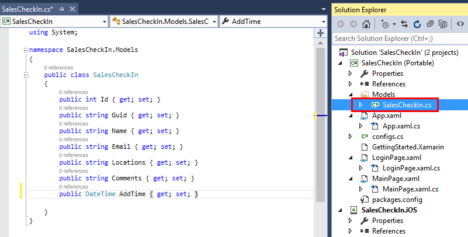Select LoginPage.xaml.cs file
This screenshot has width=468, height=237.
[x=411, y=168]
